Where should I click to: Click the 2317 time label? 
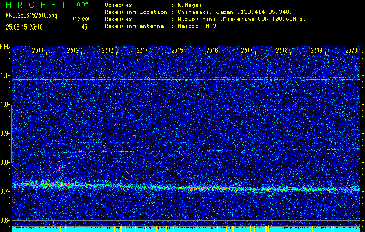point(247,50)
